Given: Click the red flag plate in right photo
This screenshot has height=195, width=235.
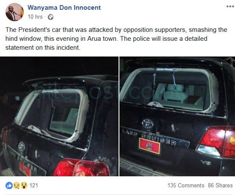Looking at the screenshot, I should pos(149,146).
